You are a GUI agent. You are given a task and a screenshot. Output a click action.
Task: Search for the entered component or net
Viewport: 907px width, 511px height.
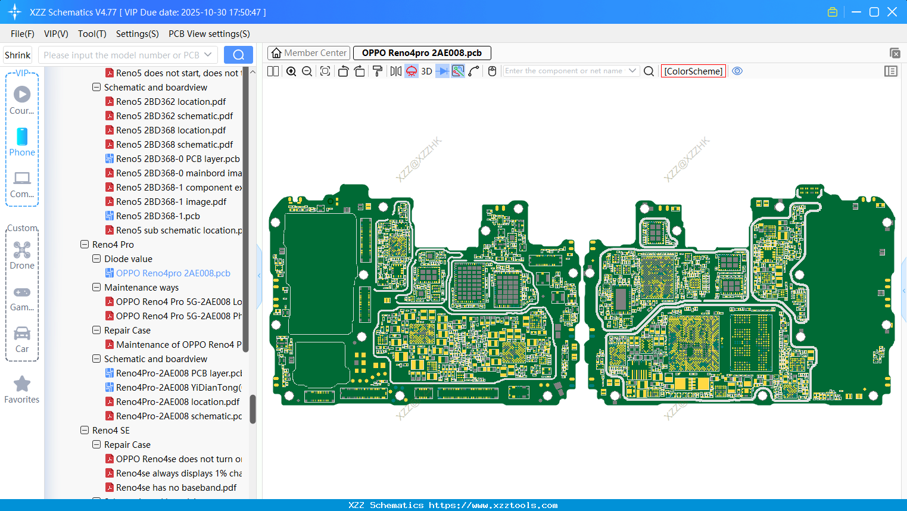click(x=649, y=71)
